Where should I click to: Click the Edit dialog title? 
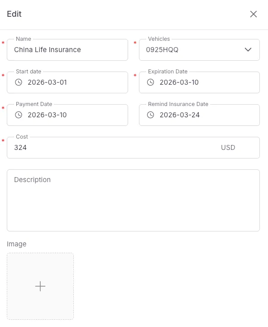click(x=14, y=14)
